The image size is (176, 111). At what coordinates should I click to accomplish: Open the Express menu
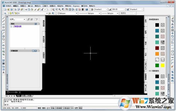click(x=76, y=6)
